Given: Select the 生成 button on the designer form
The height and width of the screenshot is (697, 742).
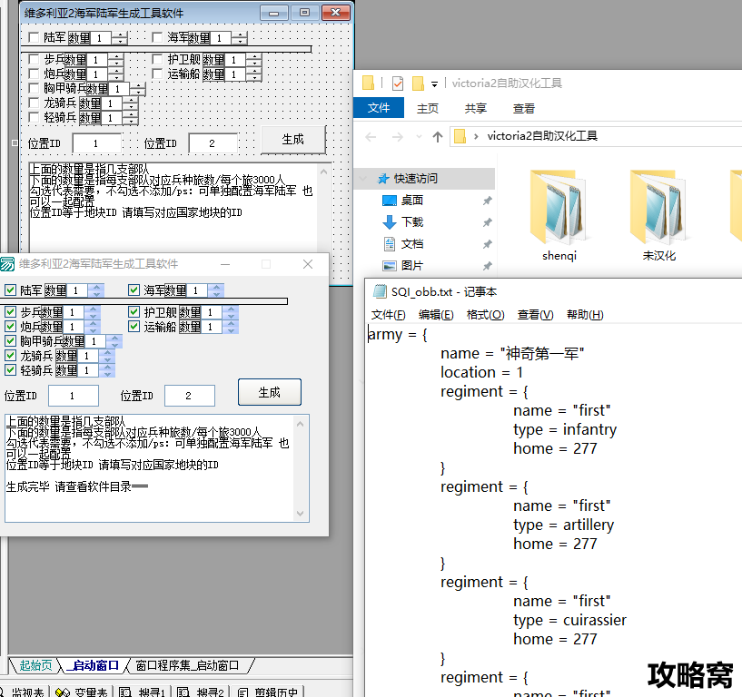Looking at the screenshot, I should (293, 140).
